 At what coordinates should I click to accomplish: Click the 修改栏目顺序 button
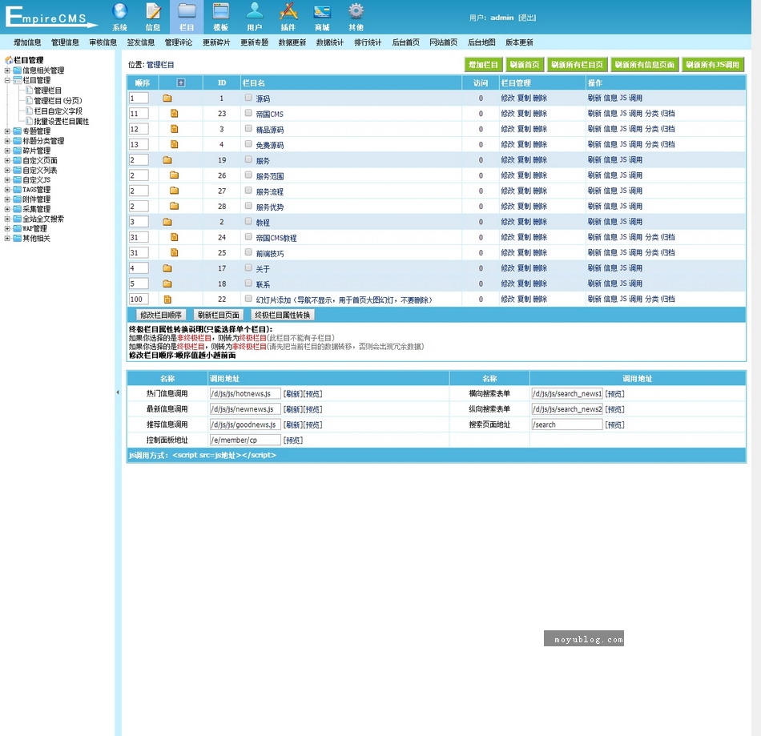[x=161, y=315]
